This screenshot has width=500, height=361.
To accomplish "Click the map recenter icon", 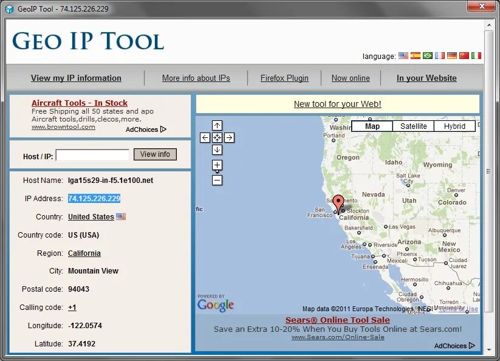I will click(x=217, y=138).
